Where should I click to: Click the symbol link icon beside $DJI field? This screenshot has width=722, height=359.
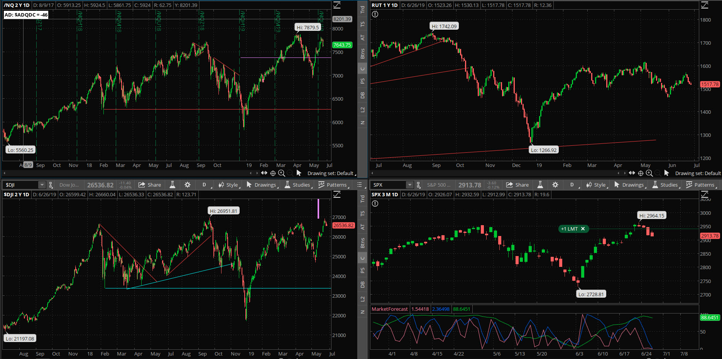pyautogui.click(x=51, y=185)
